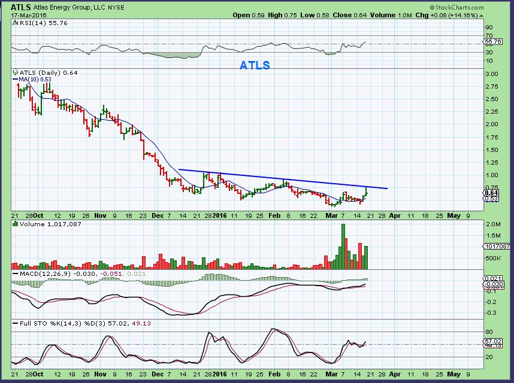The height and width of the screenshot is (383, 514).
Task: Click the line marker beside MA(10) legend
Action: (x=16, y=80)
